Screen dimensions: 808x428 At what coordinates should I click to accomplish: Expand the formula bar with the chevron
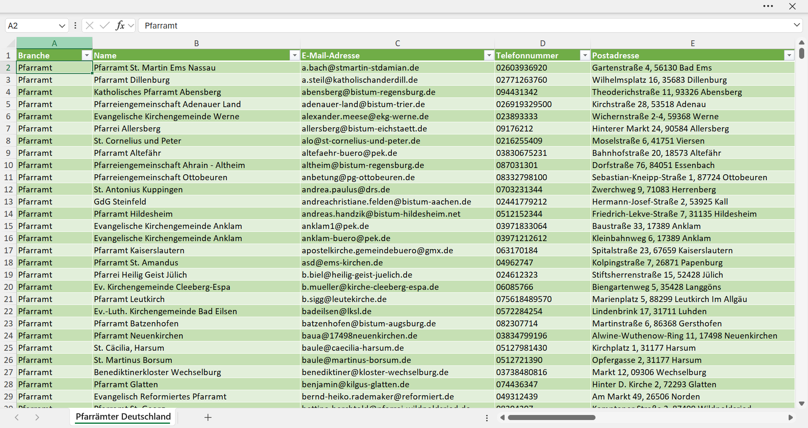tap(797, 25)
